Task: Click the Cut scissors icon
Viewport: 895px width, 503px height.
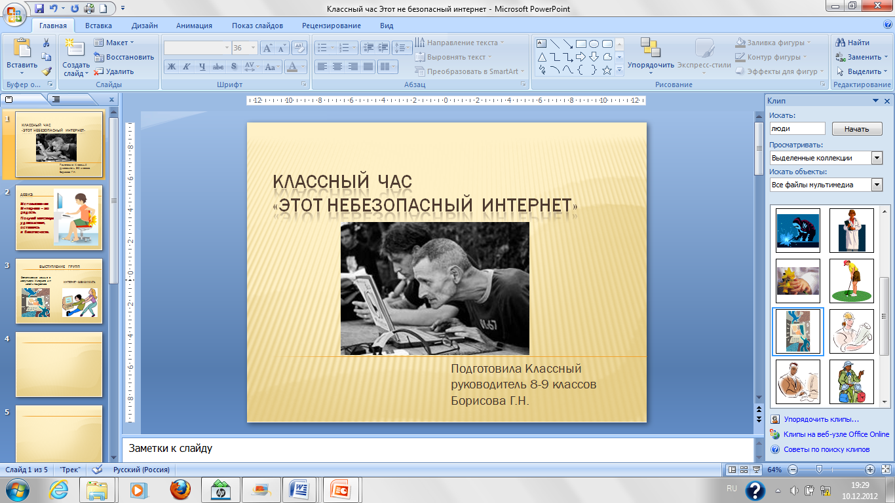Action: coord(47,43)
